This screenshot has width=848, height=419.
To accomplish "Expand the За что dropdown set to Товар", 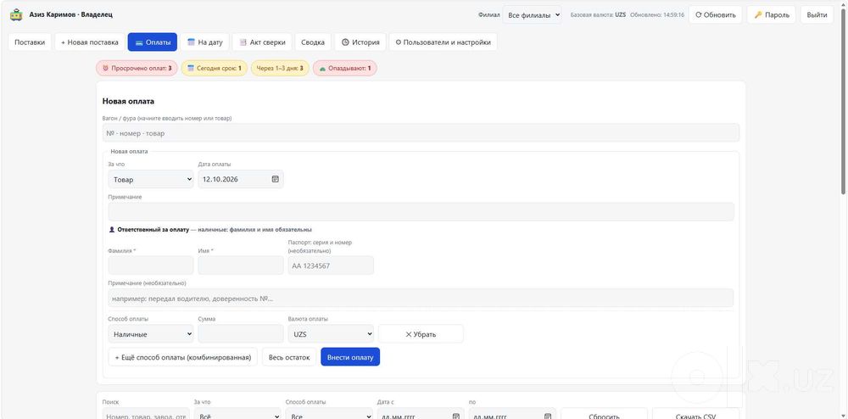I will 151,179.
